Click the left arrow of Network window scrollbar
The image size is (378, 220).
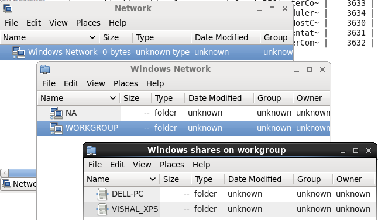[x=4, y=173]
